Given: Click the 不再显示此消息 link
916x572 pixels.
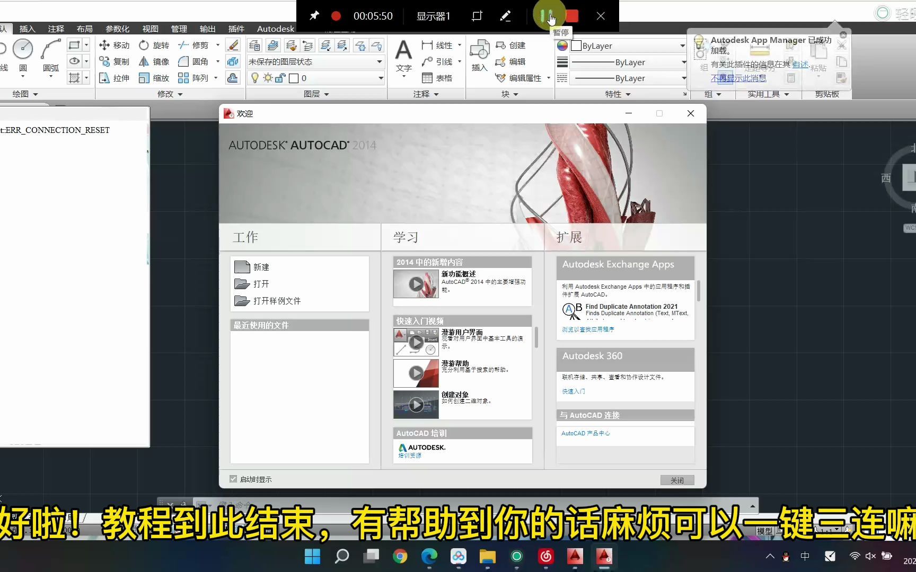Looking at the screenshot, I should pyautogui.click(x=738, y=77).
